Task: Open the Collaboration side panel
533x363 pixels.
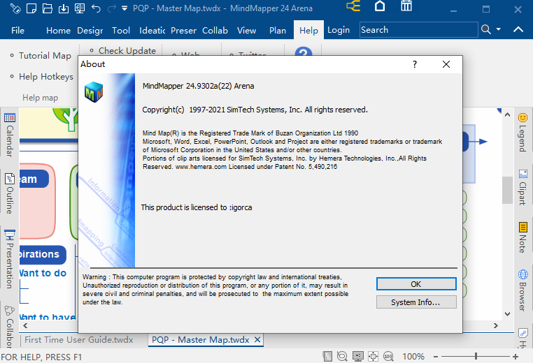Action: 10,327
